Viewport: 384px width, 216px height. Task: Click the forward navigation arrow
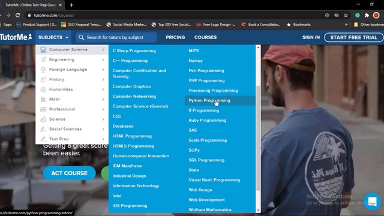[x=8, y=15]
